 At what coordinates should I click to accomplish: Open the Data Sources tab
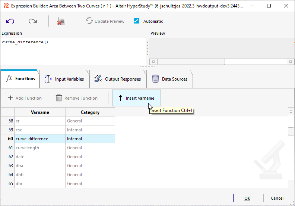(x=169, y=79)
